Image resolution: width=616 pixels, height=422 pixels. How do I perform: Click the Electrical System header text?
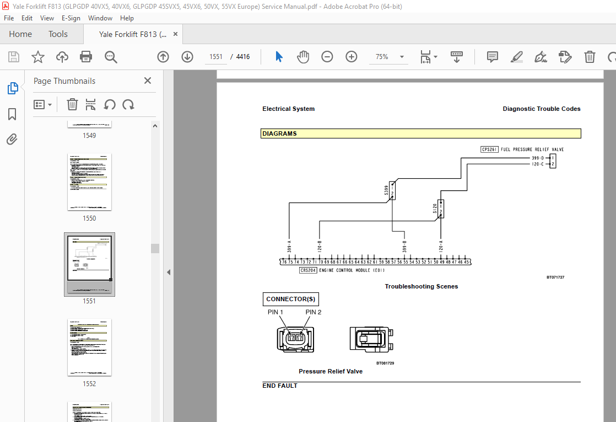coord(288,109)
